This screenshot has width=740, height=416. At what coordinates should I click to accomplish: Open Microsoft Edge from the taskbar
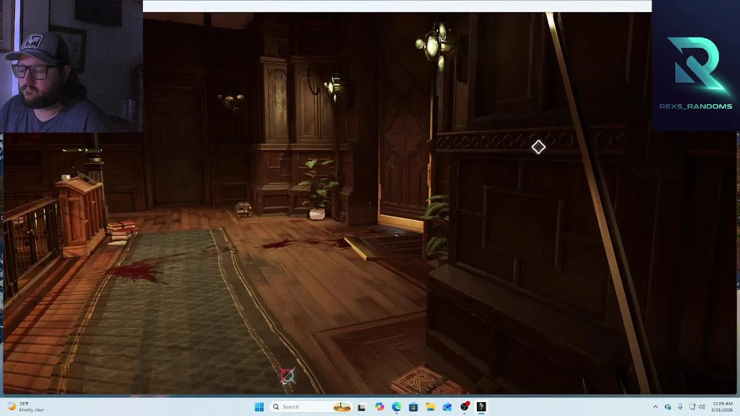pos(396,407)
